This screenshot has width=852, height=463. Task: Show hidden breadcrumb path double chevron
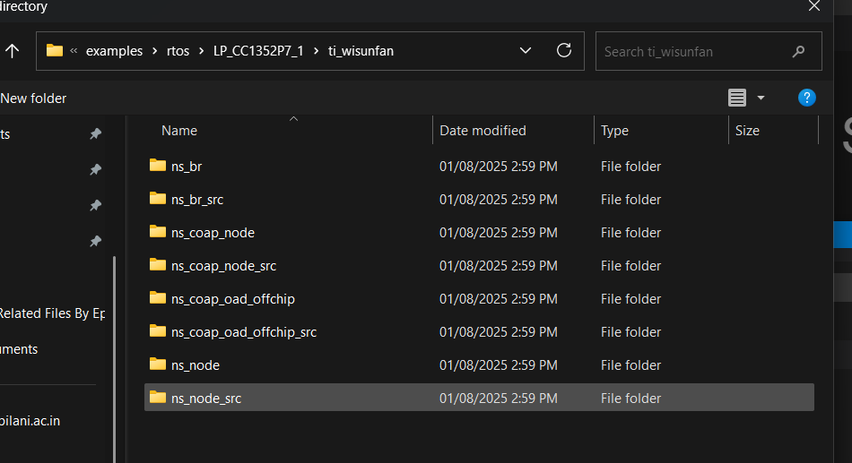point(74,51)
